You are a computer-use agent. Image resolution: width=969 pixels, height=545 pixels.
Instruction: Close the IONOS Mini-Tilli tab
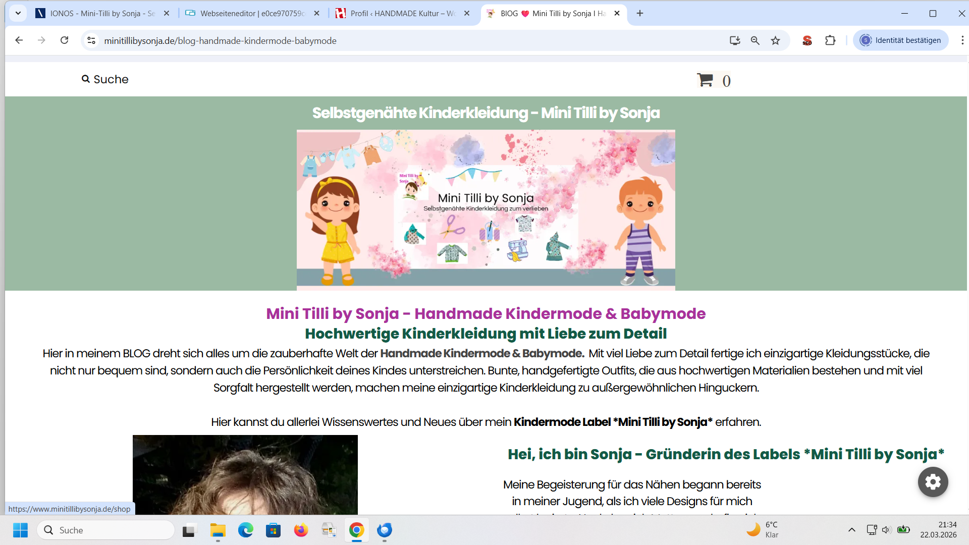point(167,14)
